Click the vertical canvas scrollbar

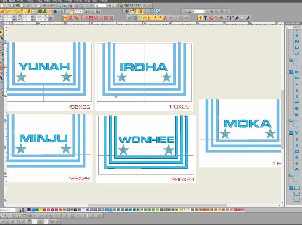coord(282,119)
